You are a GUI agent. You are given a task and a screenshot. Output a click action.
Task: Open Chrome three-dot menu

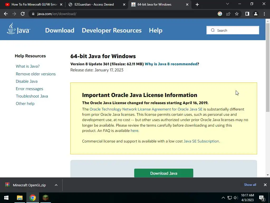(264, 14)
